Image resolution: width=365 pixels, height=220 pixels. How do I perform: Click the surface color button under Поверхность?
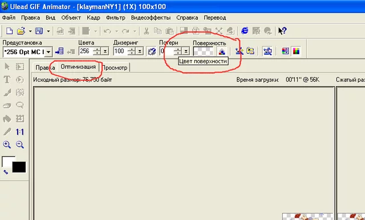pyautogui.click(x=222, y=51)
